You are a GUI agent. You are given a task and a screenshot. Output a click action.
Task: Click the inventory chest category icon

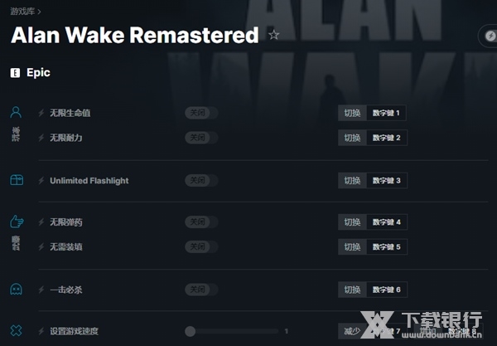point(17,180)
